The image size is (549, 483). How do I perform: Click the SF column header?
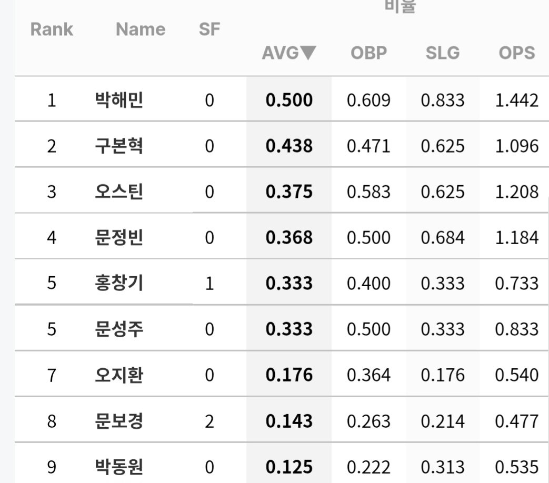(x=209, y=29)
